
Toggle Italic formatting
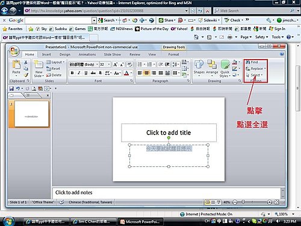(79, 73)
